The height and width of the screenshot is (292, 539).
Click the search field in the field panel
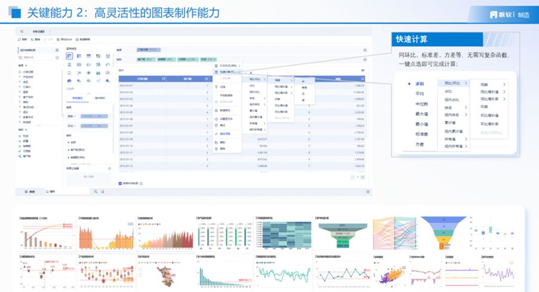click(38, 57)
